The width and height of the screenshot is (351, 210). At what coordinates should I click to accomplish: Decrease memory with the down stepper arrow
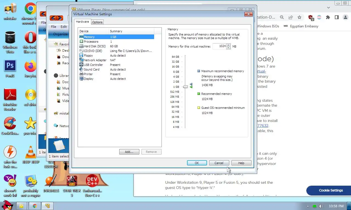[x=228, y=48]
